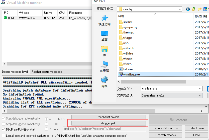Click the disabled Run debugger button
209x140 pixels.
tap(178, 119)
